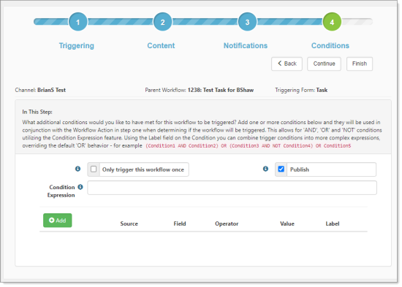
Task: Click Triggering Form 'Task' value
Action: 322,91
